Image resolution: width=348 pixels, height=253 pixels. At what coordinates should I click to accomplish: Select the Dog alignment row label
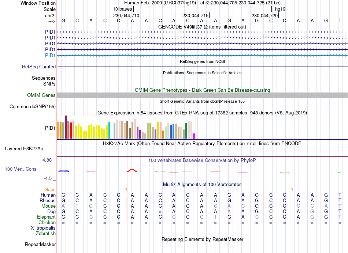pyautogui.click(x=51, y=212)
